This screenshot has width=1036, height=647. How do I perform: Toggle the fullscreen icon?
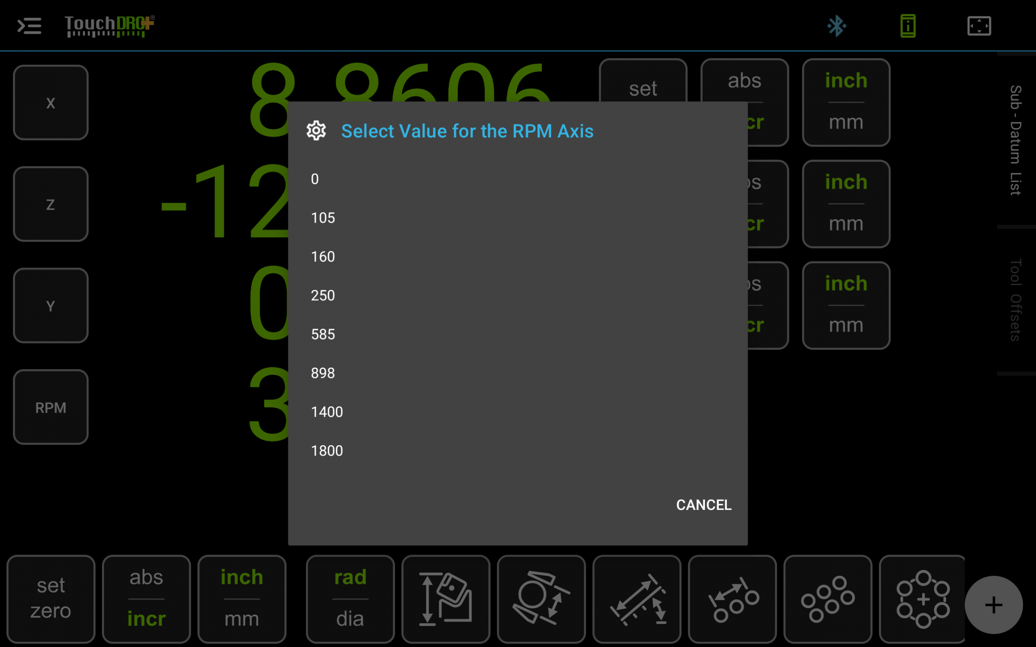(x=979, y=26)
